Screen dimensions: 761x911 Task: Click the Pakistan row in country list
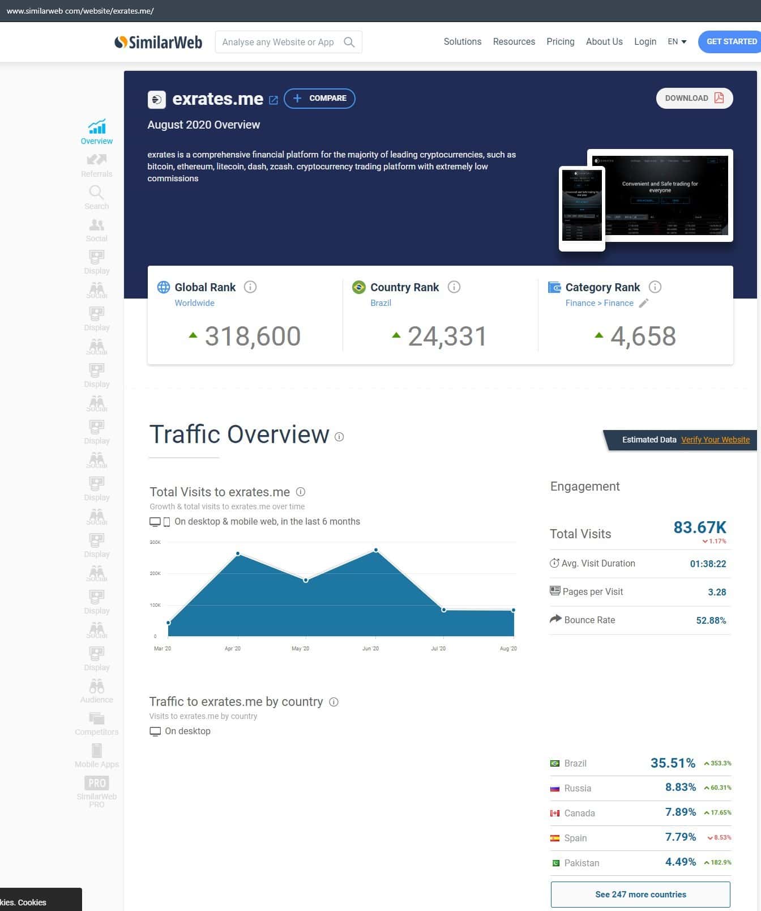[640, 863]
